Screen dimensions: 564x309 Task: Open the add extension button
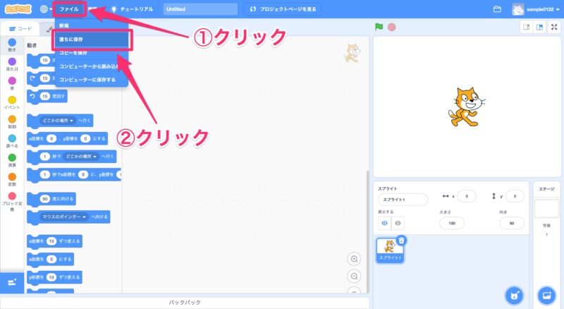[12, 281]
